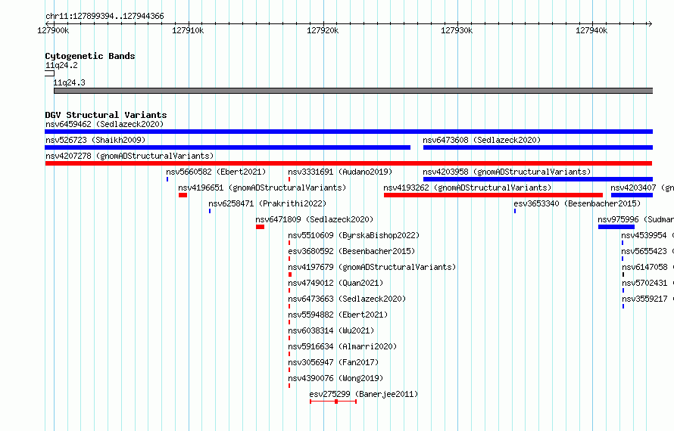Select the nsv5594882 (Ebert2021) label
Viewport: 674px width, 431px height.
pos(338,315)
